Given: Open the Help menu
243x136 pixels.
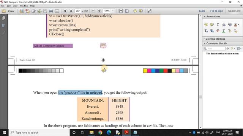Looking at the screenshot, I should click(32, 6).
